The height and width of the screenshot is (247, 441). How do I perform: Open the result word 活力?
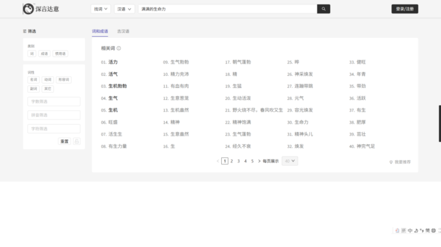pos(113,62)
